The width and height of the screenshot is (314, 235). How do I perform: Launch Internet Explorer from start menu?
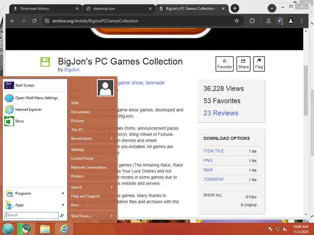click(34, 110)
